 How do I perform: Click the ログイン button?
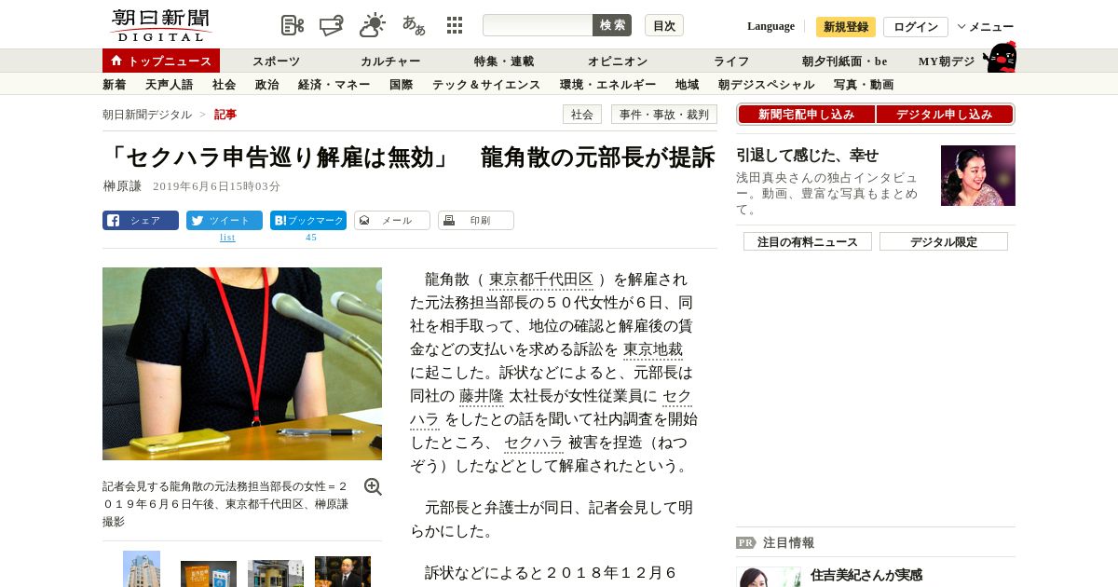point(916,27)
